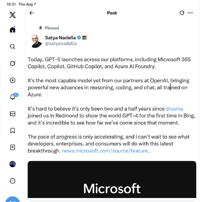The width and height of the screenshot is (202, 202).
Task: Open Grok explain icon in post header
Action: (x=182, y=13)
